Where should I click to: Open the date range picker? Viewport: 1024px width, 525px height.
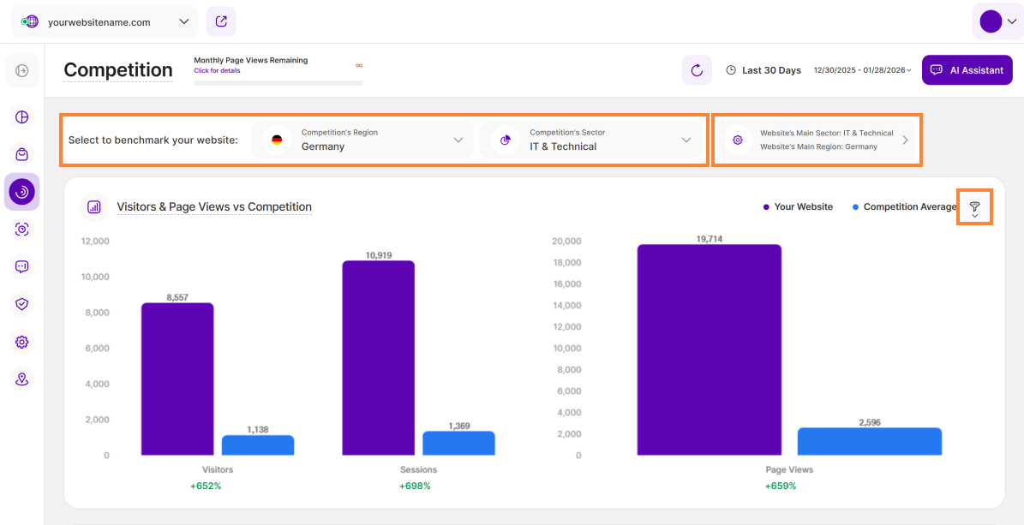(x=862, y=70)
